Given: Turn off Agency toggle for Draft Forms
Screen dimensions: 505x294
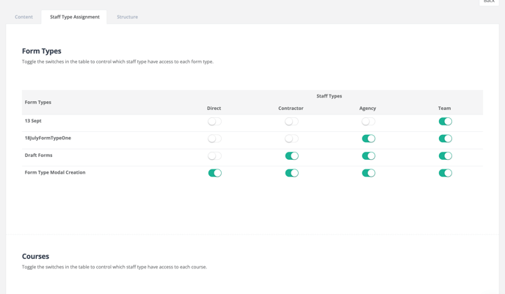Looking at the screenshot, I should pyautogui.click(x=368, y=156).
